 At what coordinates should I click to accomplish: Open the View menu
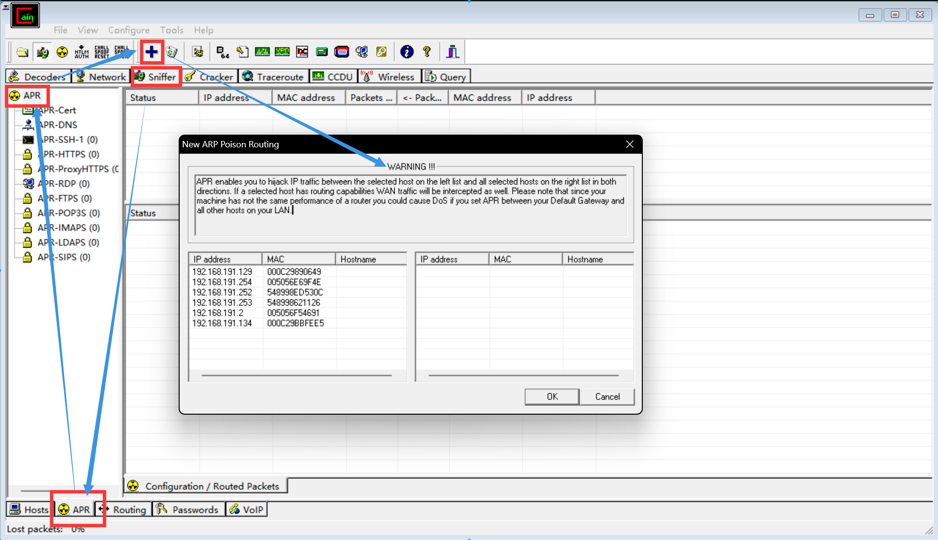pos(88,30)
